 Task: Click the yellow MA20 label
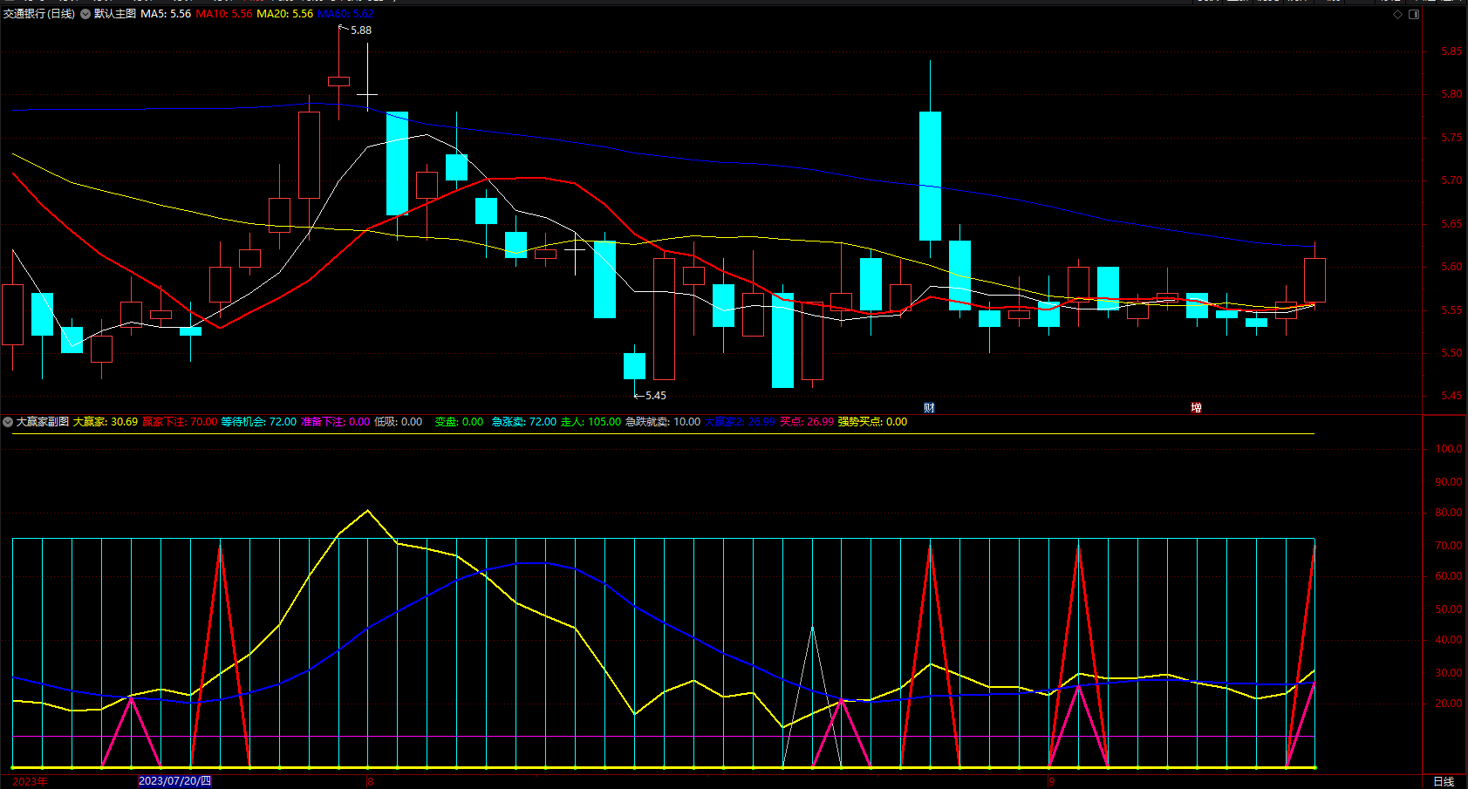click(x=285, y=14)
